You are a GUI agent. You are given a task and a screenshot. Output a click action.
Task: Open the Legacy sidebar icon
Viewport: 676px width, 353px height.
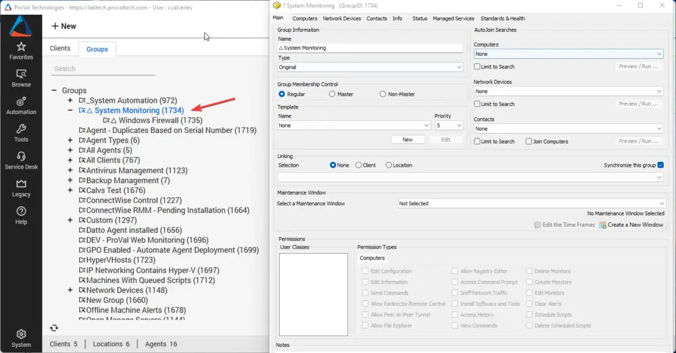(x=21, y=184)
